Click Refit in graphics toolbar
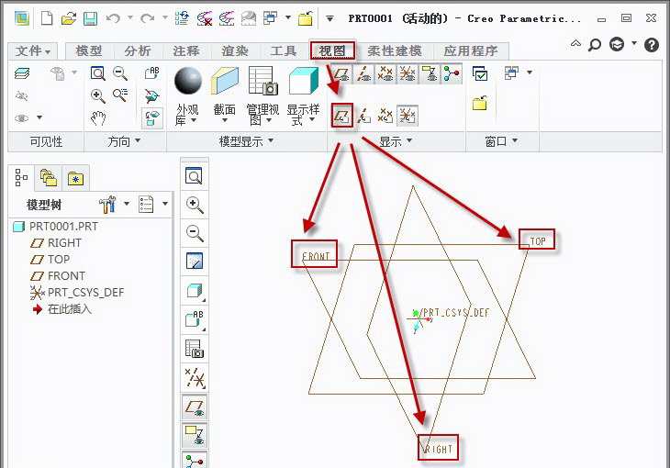670x468 pixels. pyautogui.click(x=195, y=175)
